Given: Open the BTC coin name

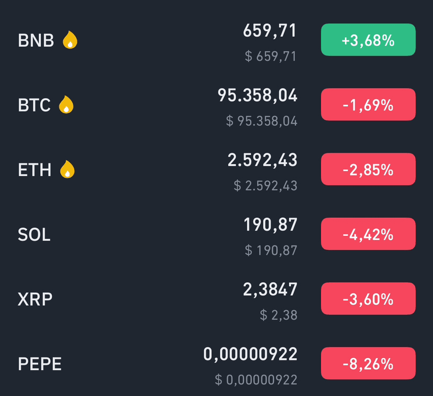Looking at the screenshot, I should click(35, 105).
